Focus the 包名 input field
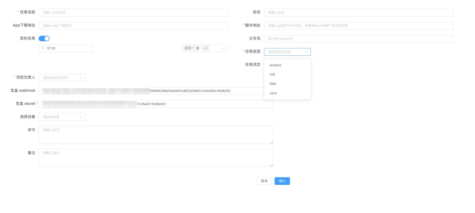This screenshot has width=475, height=213. pos(359,13)
